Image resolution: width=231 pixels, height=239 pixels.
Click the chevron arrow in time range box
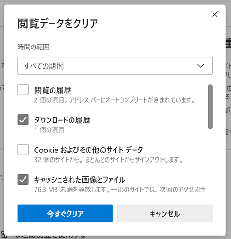pyautogui.click(x=201, y=66)
